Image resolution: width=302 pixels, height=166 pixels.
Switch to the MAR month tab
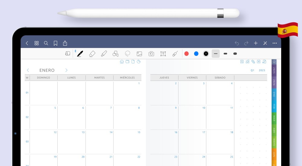tap(274, 118)
